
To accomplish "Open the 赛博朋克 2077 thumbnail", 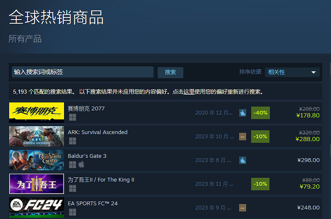I will tap(37, 112).
